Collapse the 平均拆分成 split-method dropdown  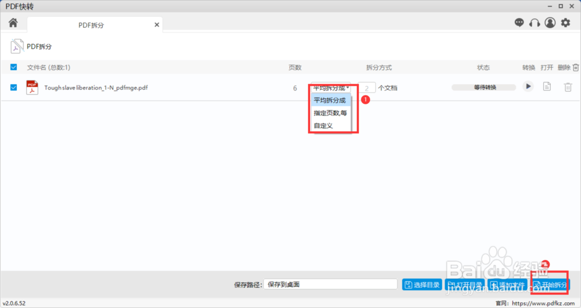331,88
